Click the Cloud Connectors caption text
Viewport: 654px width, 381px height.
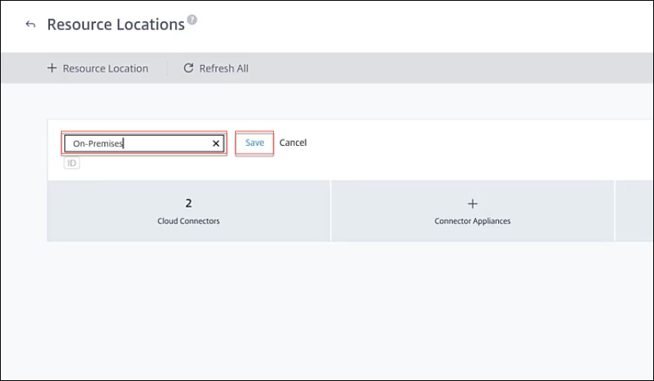point(188,221)
